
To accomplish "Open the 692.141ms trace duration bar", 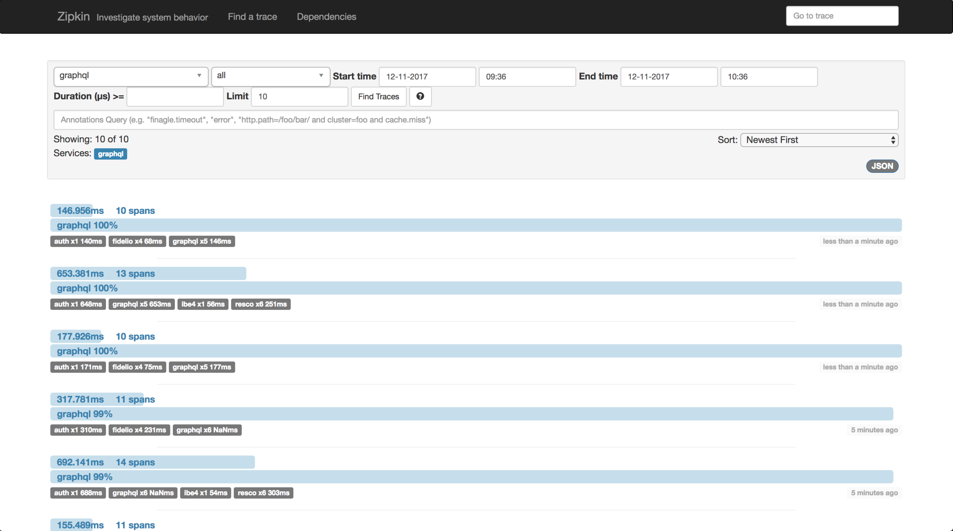I will tap(152, 462).
